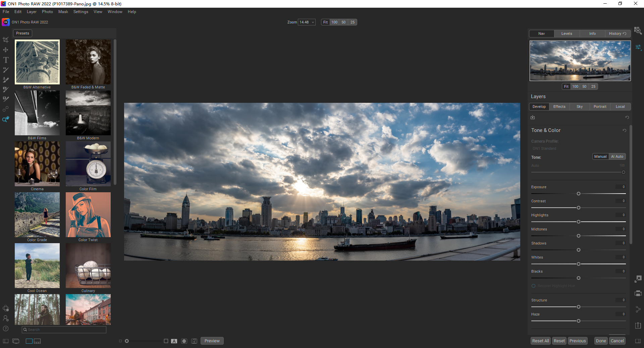
Task: Open the Export panel icon
Action: [x=638, y=325]
